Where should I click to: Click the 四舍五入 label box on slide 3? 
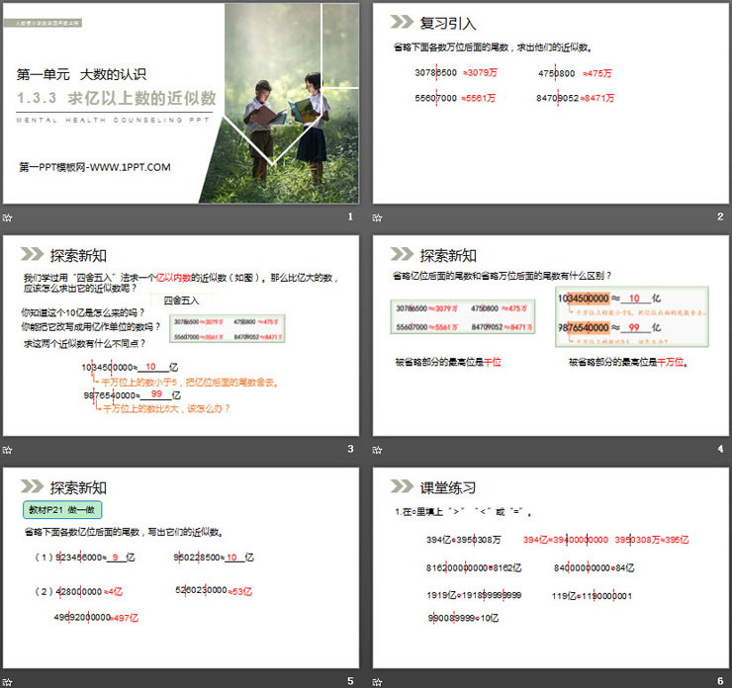[x=181, y=300]
